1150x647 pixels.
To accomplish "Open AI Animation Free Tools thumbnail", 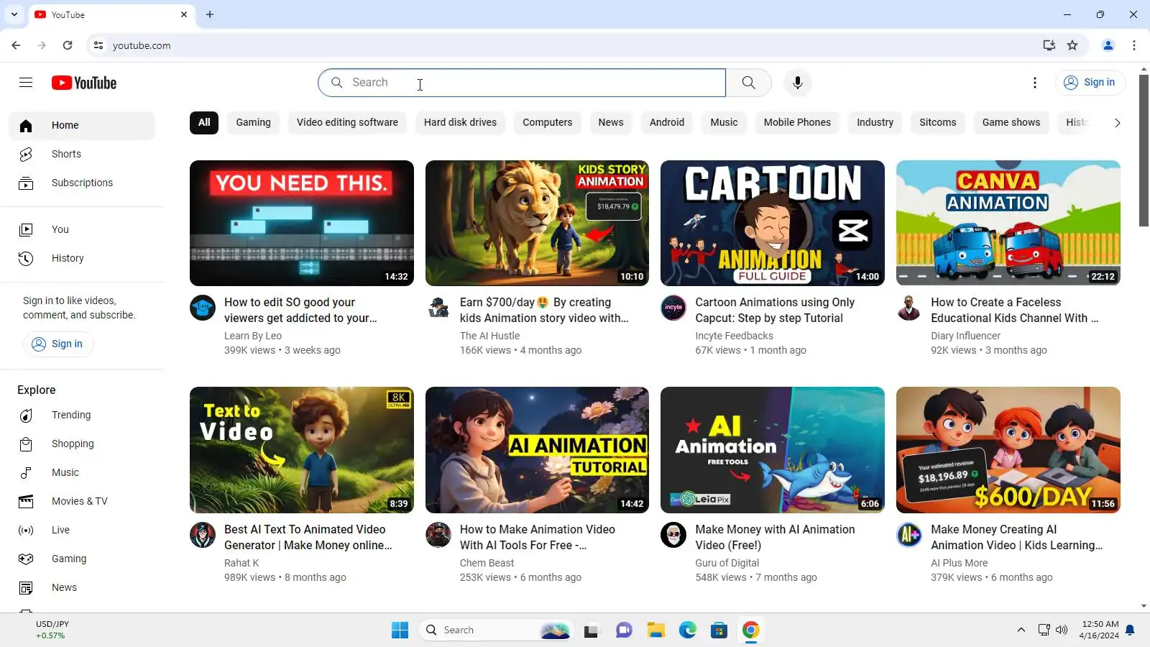I will [x=773, y=450].
